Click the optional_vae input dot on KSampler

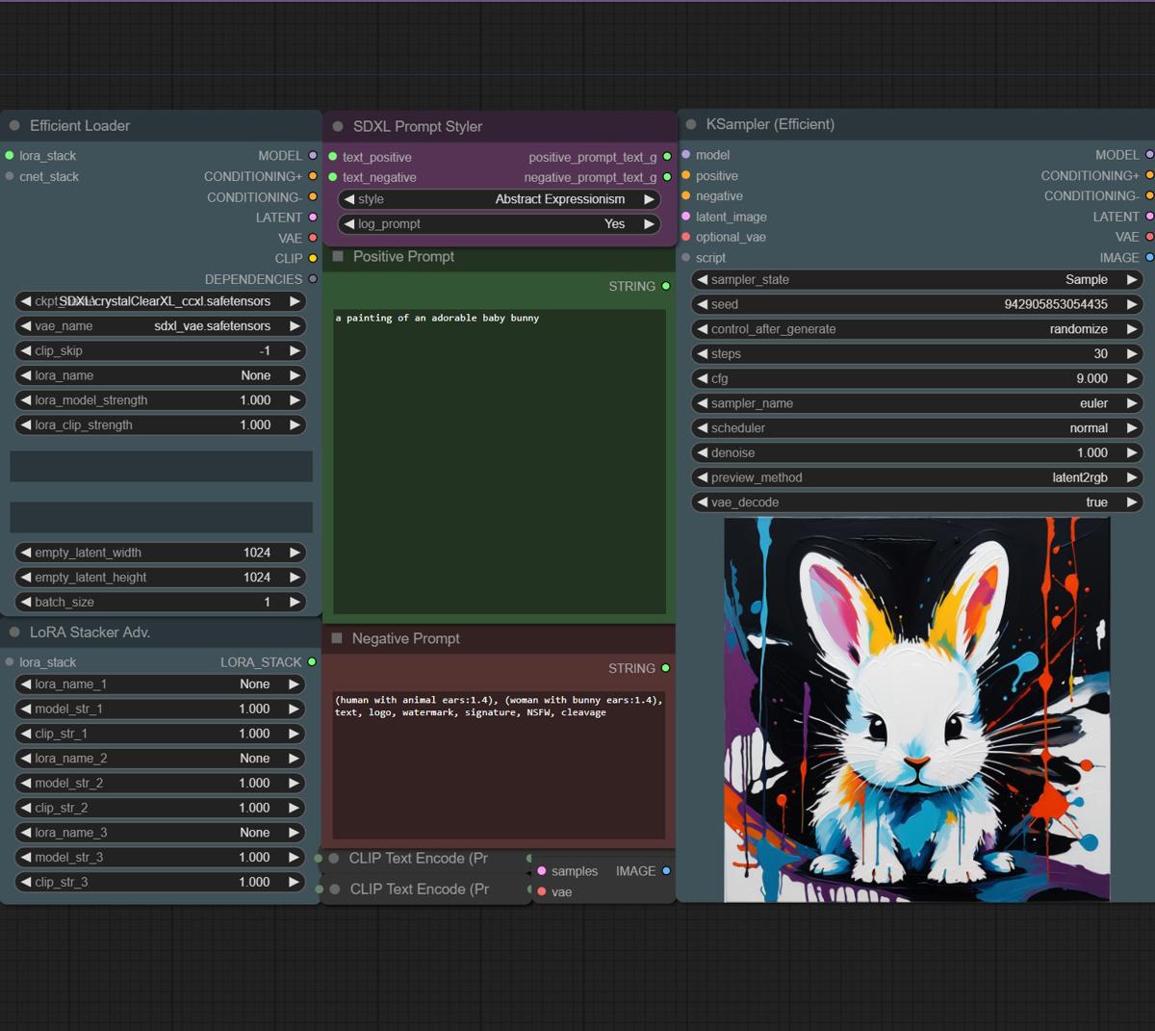coord(685,237)
